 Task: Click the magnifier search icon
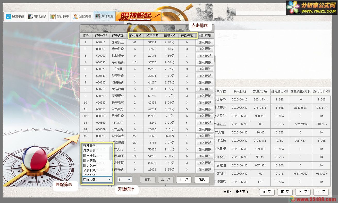233,12
